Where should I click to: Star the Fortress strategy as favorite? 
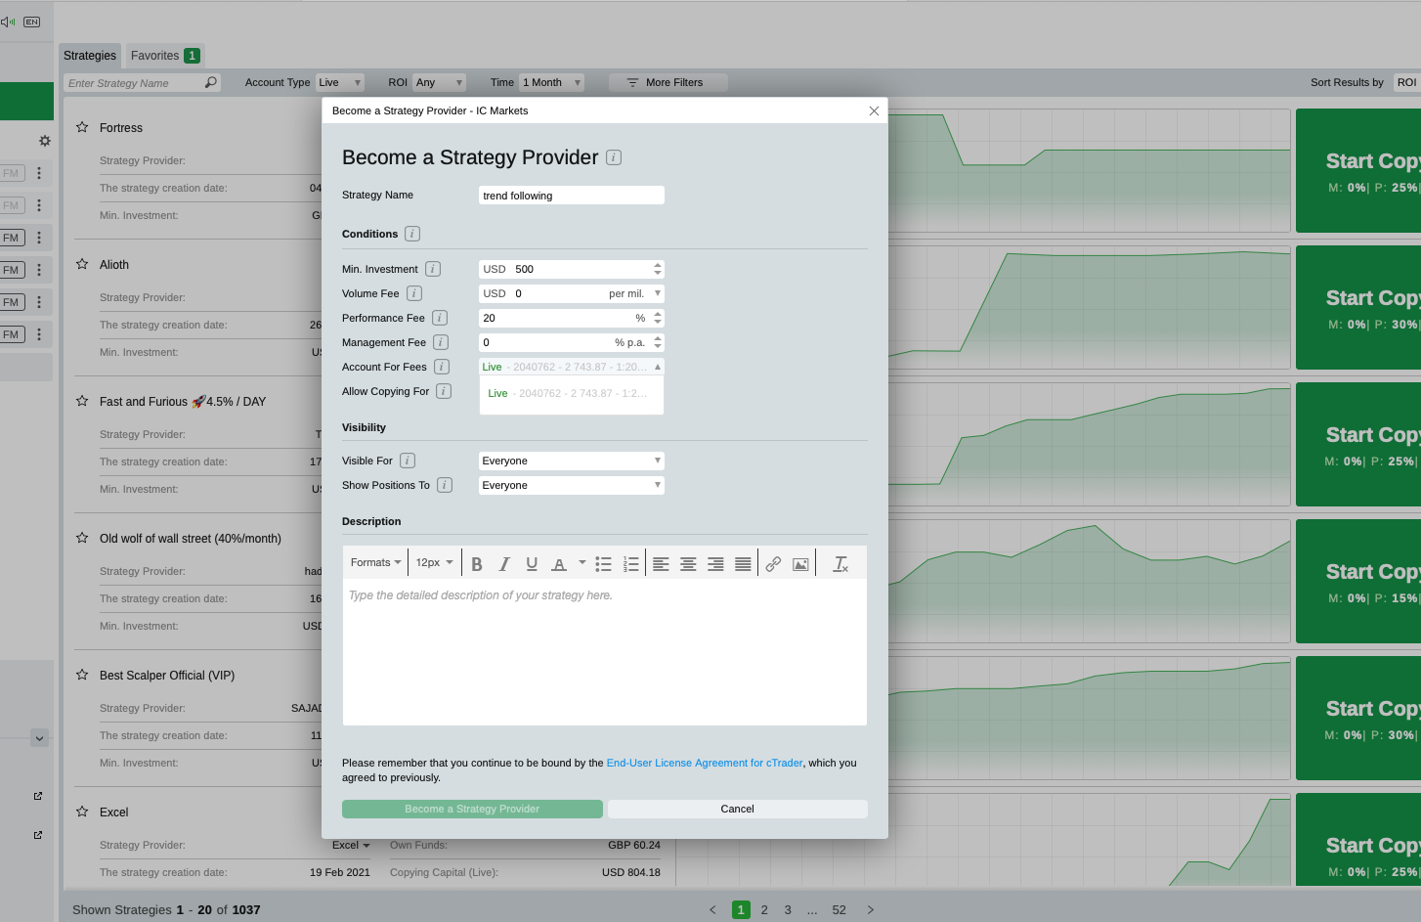[x=82, y=127]
